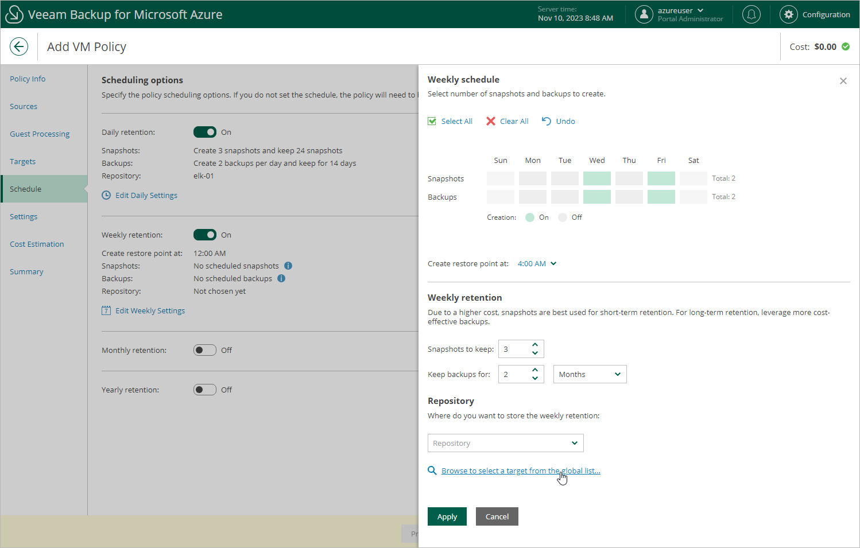
Task: Open the Repository dropdown
Action: 505,443
